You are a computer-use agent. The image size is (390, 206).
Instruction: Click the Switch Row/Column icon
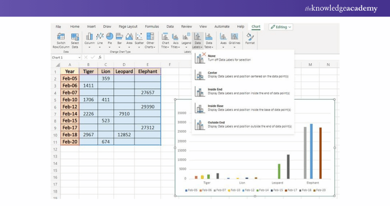coord(61,37)
